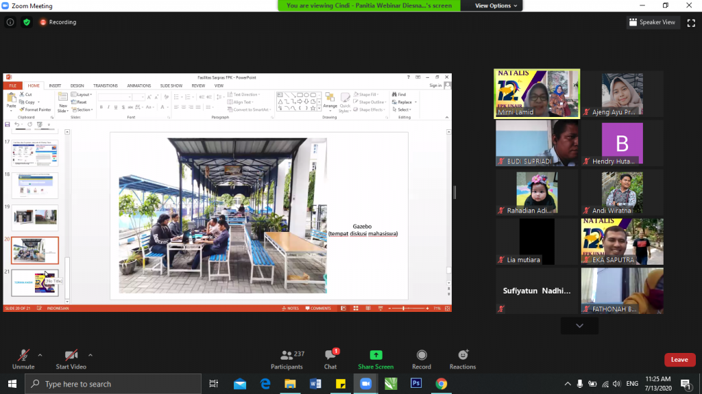Expand audio options arrow beside Unmute

pos(40,355)
